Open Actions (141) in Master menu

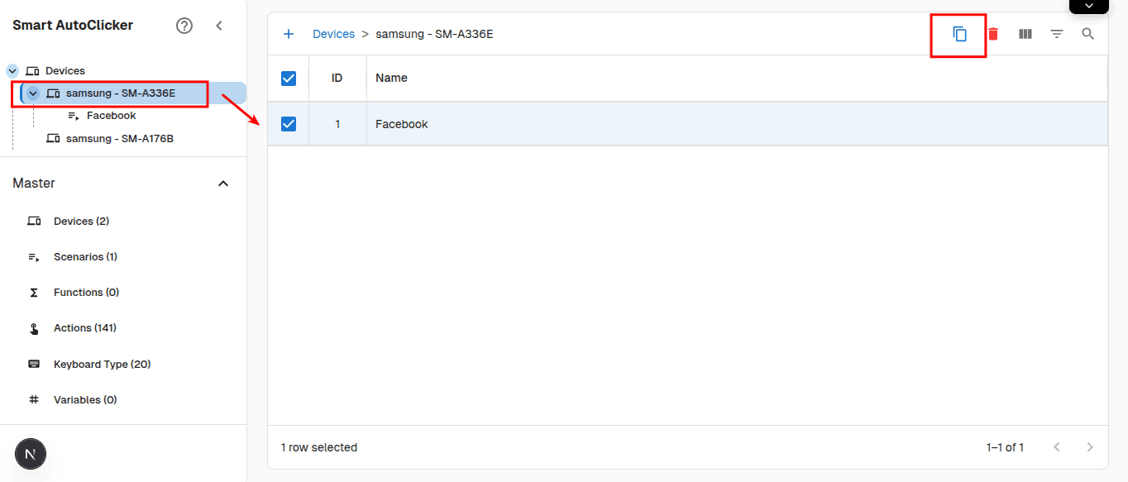[x=84, y=328]
